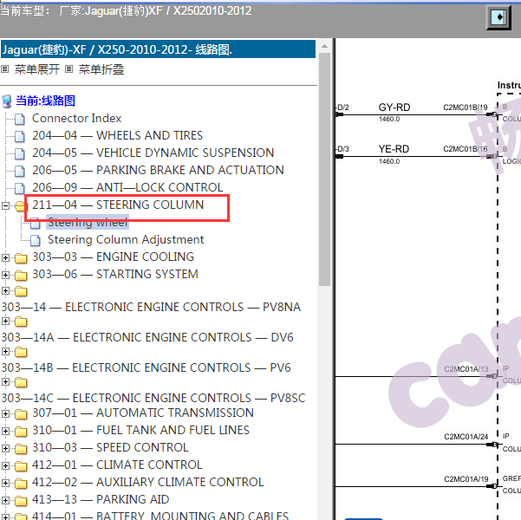Click the YE-RD wire label in diagram
This screenshot has width=521, height=520.
[x=394, y=149]
